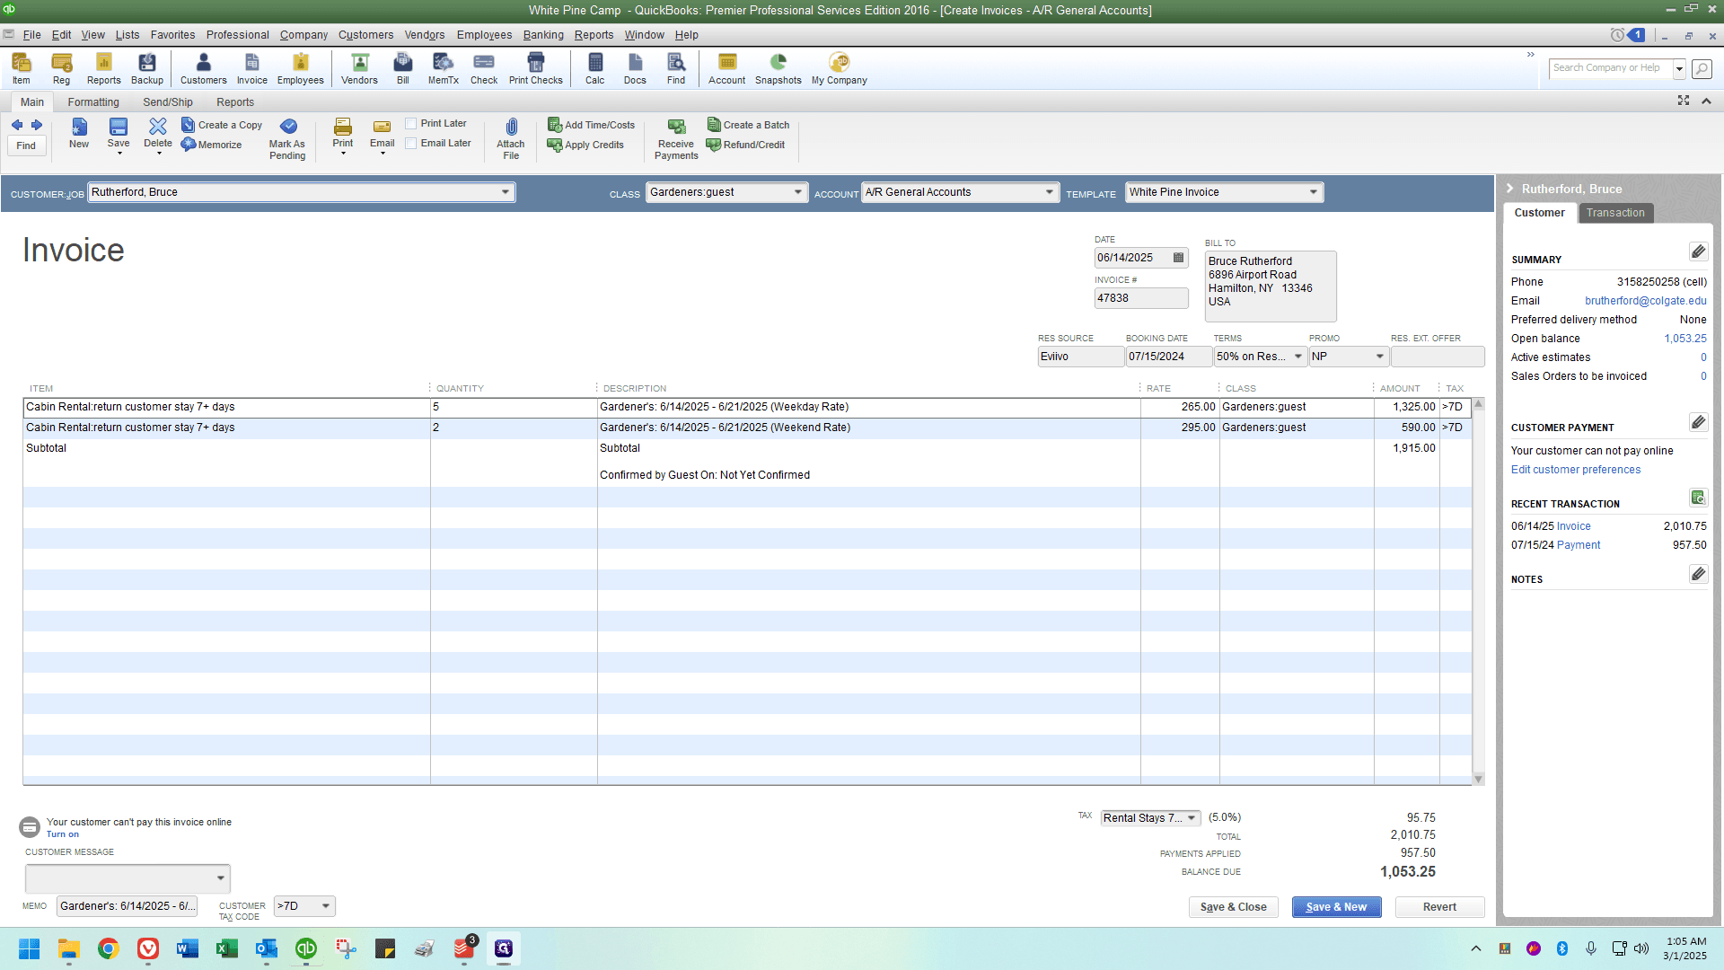Click the Find button
Viewport: 1724px width, 970px height.
[x=26, y=145]
